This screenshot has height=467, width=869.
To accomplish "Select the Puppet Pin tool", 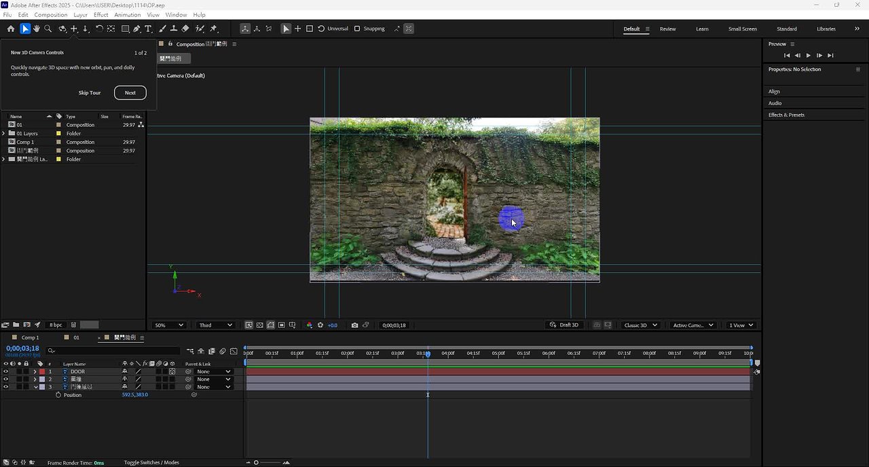I will click(x=213, y=29).
